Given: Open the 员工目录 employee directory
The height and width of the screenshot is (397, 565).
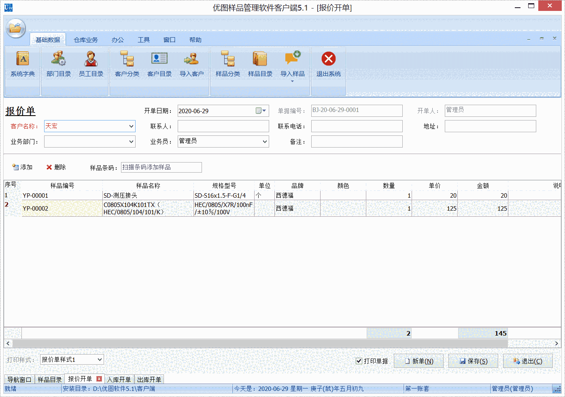Looking at the screenshot, I should click(x=91, y=65).
